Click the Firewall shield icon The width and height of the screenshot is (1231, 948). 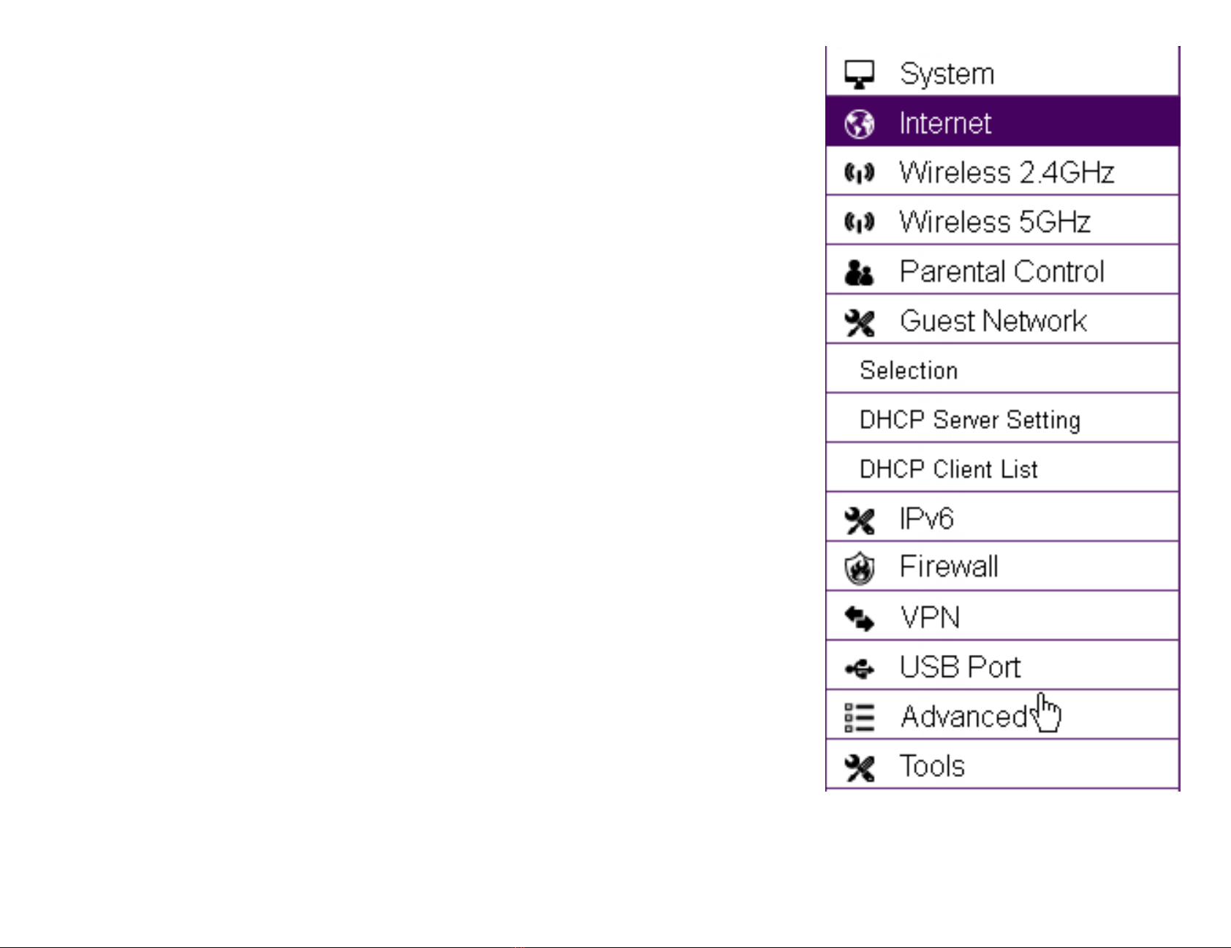(859, 568)
